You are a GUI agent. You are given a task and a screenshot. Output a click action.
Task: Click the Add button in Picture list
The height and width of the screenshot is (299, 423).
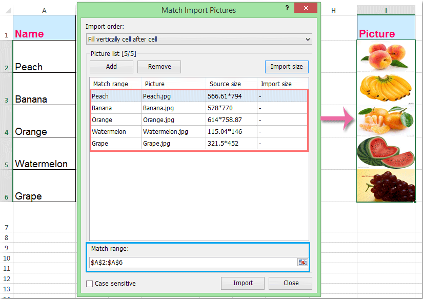[x=111, y=66]
